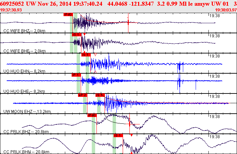Select the iS 1 pick flag on PRLK BHN
This screenshot has width=237, height=154.
[x=118, y=136]
